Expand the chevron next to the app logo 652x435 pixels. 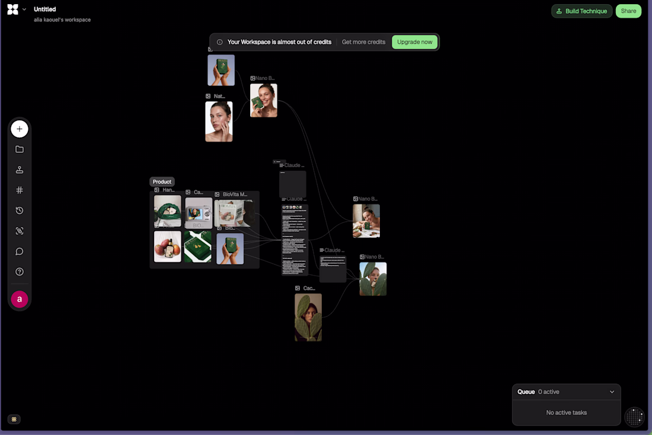click(24, 9)
